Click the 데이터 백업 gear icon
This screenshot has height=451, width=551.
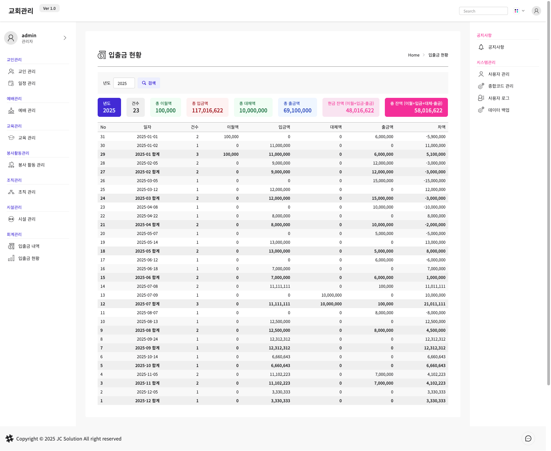(481, 110)
